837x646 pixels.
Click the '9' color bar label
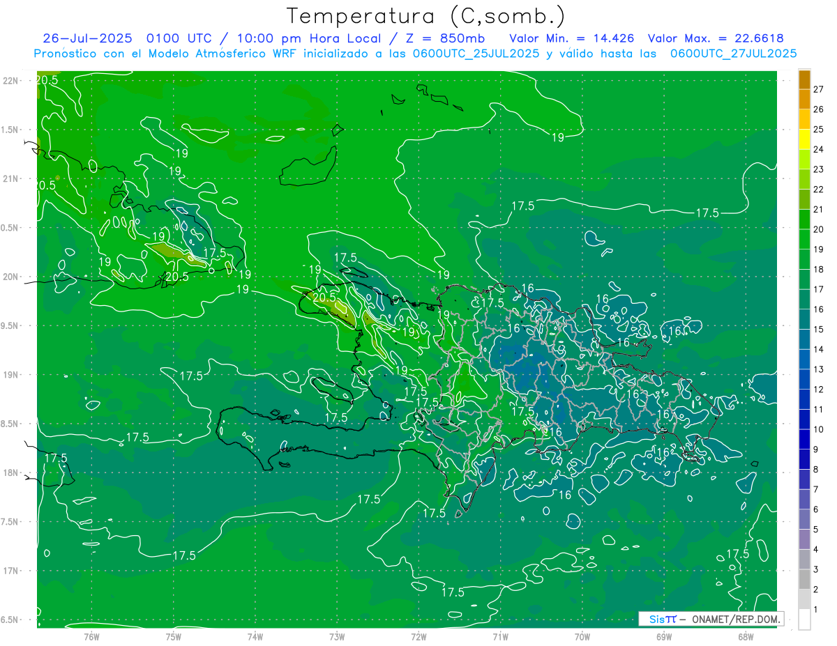pyautogui.click(x=816, y=449)
